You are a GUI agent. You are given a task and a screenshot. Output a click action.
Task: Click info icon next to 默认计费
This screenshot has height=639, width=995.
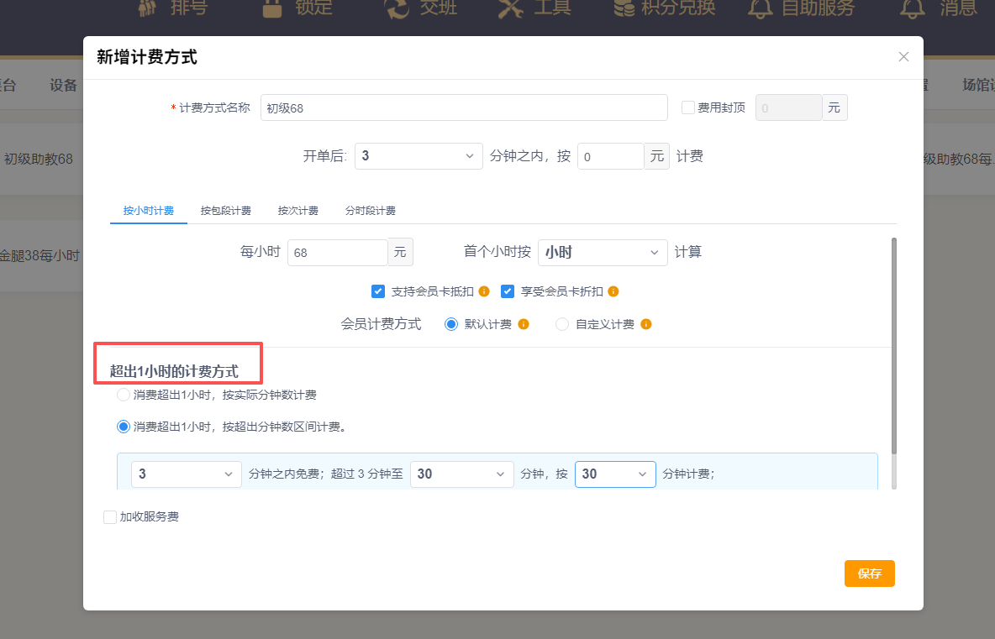point(524,324)
